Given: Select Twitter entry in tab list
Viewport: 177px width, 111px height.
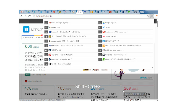Looking at the screenshot, I should (125, 27).
